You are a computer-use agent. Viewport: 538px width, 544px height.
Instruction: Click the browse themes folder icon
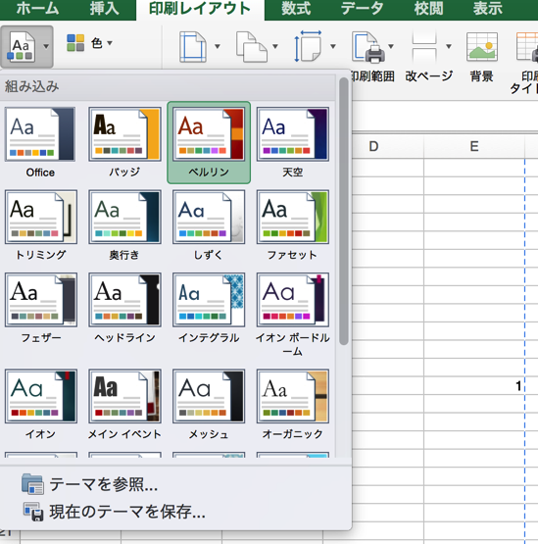(x=32, y=484)
